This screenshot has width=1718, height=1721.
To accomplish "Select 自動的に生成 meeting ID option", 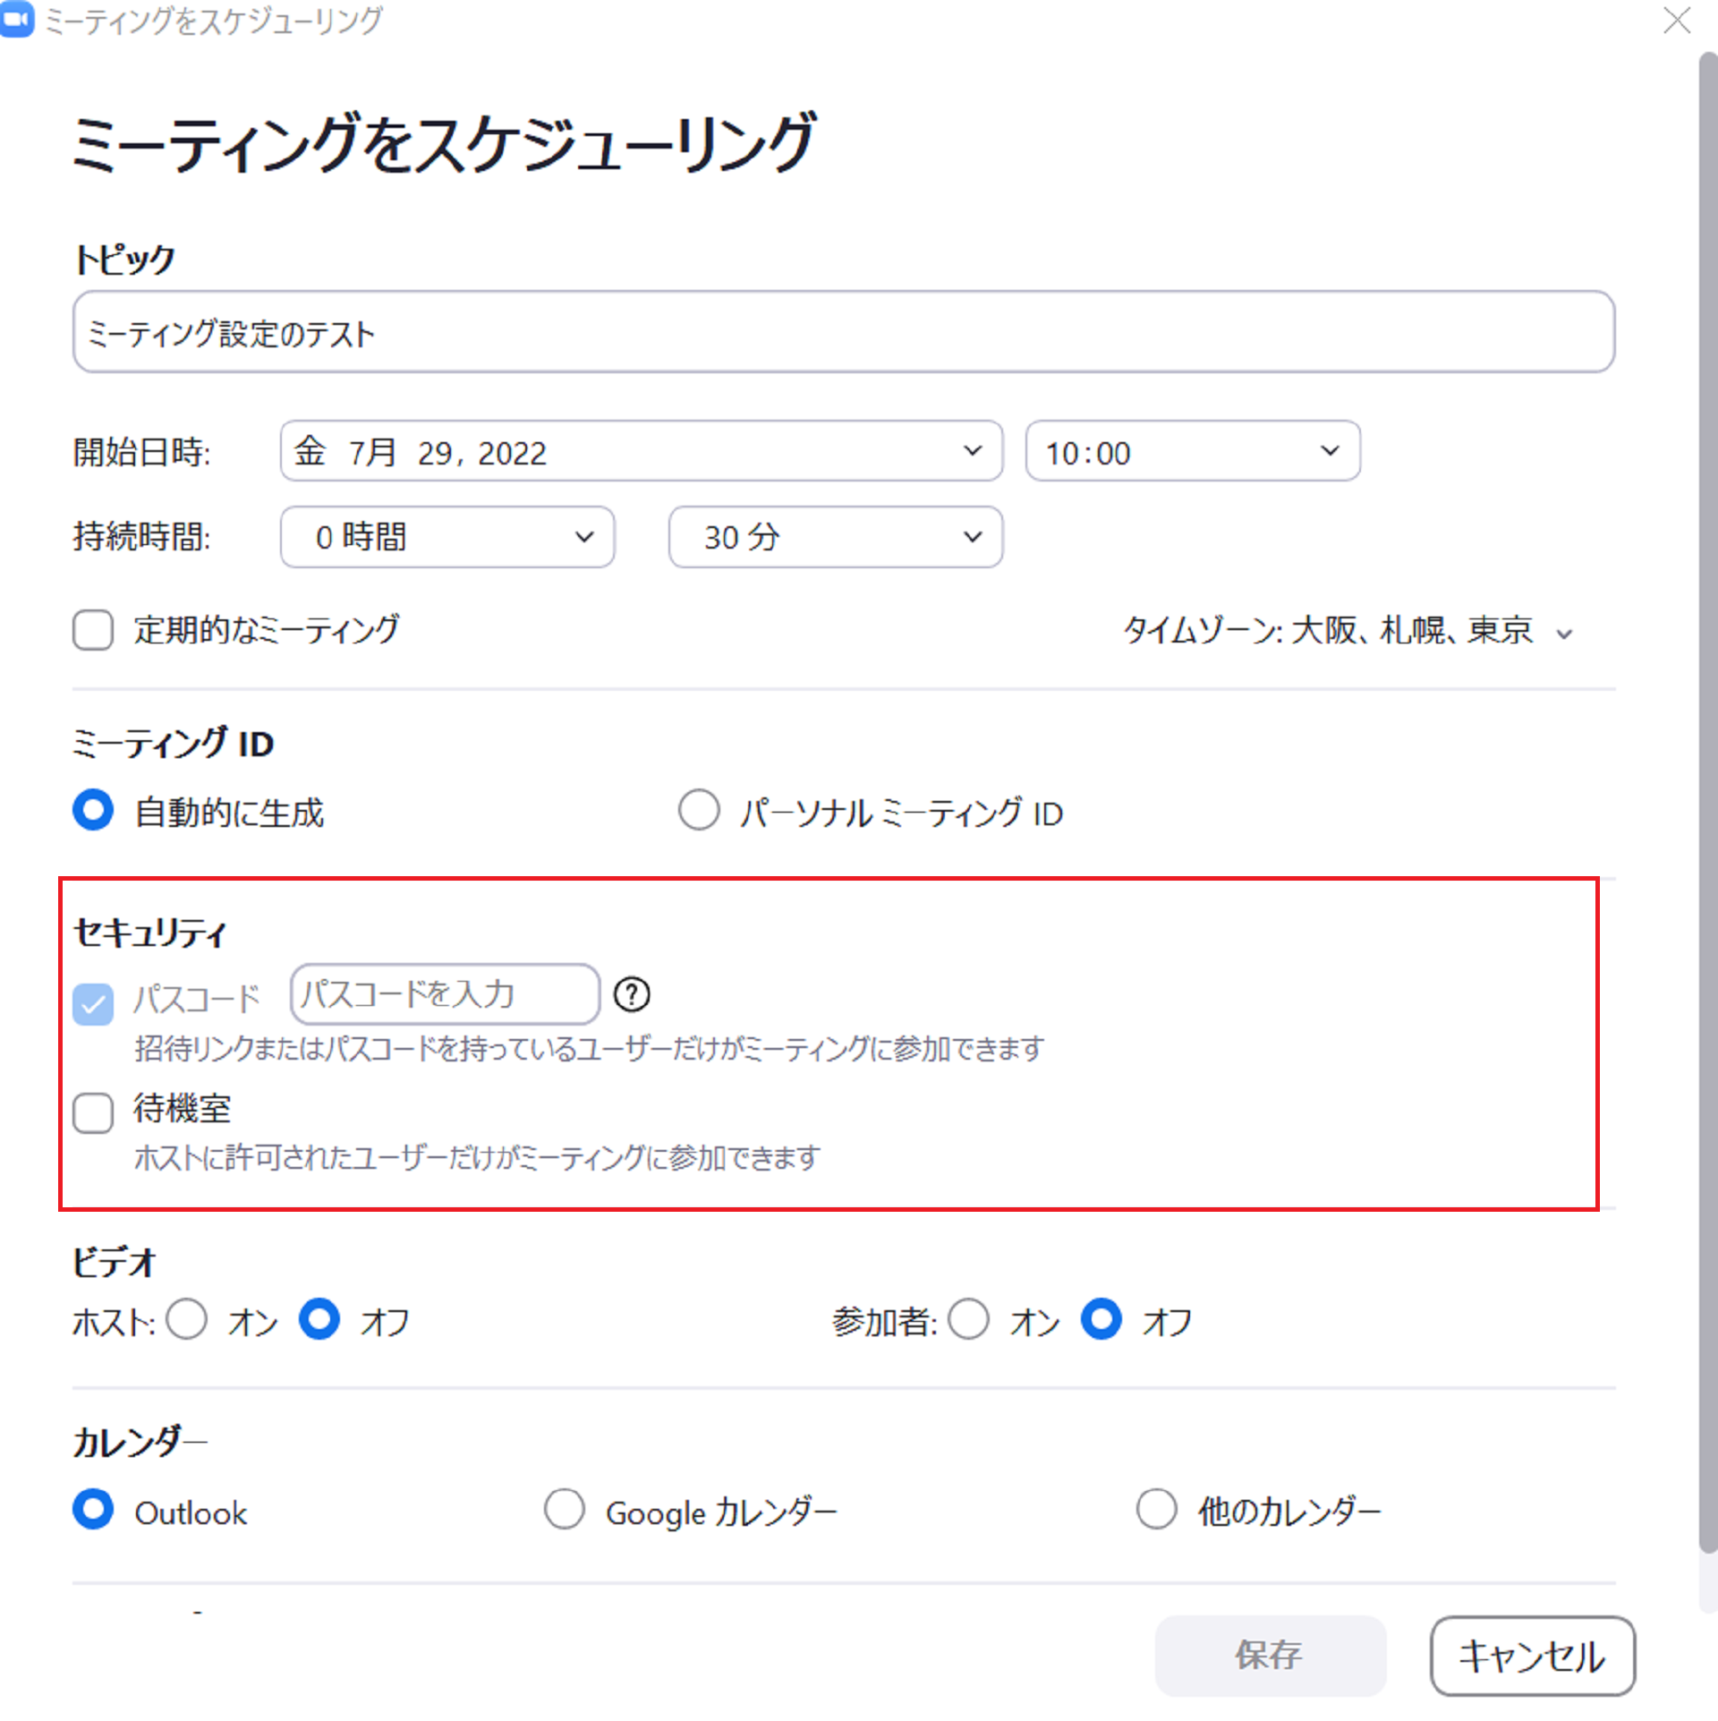I will (x=93, y=810).
